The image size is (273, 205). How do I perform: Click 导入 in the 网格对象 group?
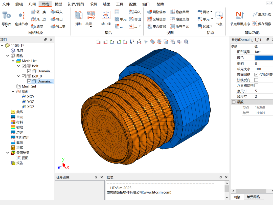click(56, 12)
